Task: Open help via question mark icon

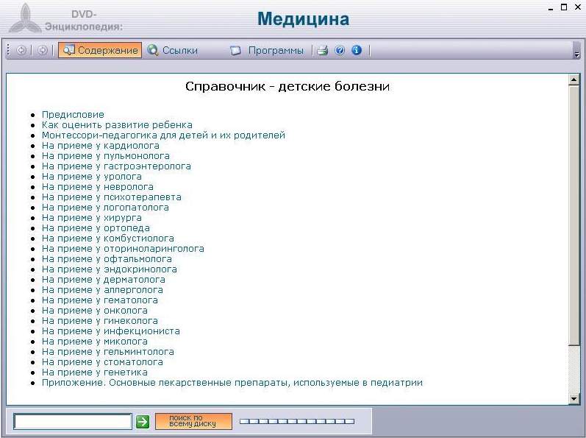Action: click(x=340, y=51)
